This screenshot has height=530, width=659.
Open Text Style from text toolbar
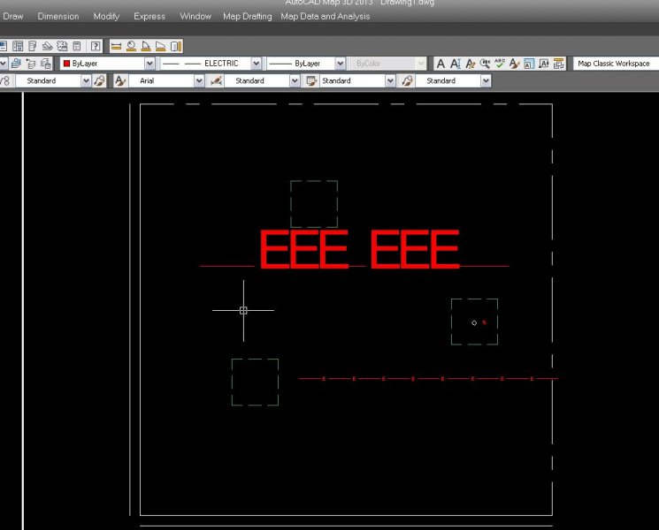tap(515, 64)
